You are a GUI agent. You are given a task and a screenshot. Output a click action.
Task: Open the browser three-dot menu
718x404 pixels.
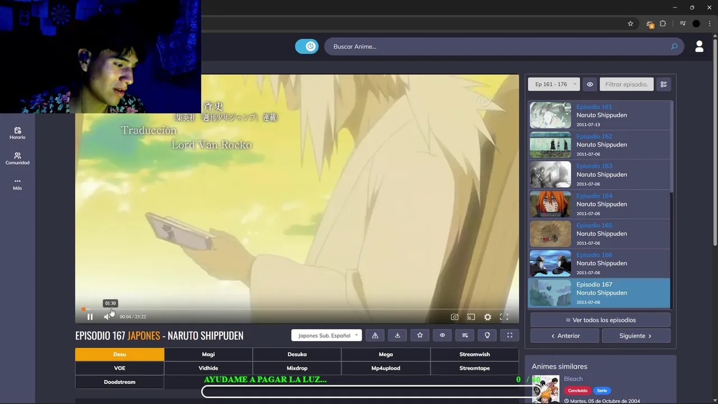[x=710, y=24]
